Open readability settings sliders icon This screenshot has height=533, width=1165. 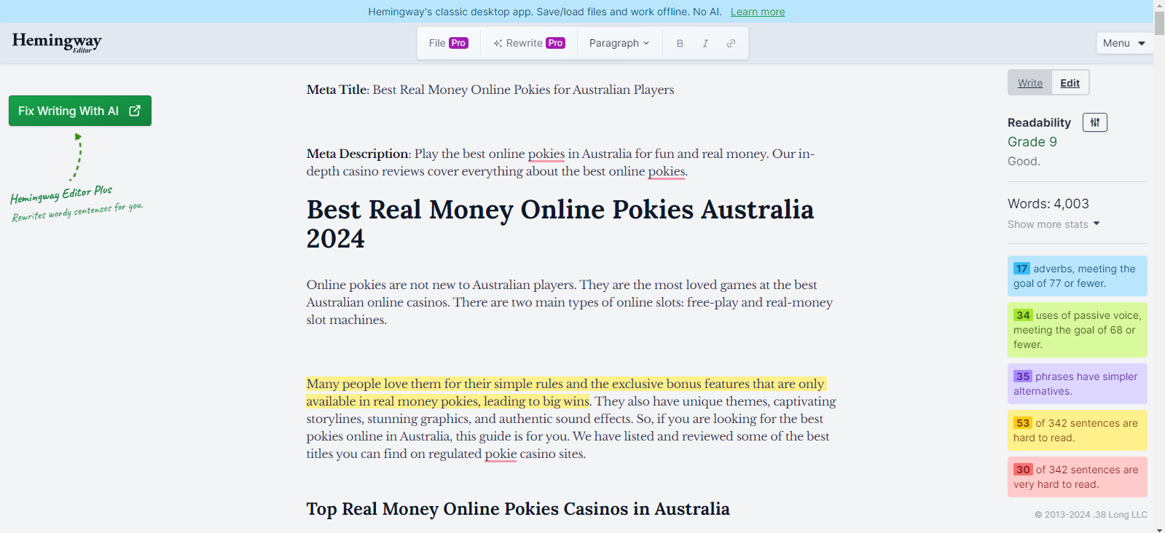coord(1094,122)
